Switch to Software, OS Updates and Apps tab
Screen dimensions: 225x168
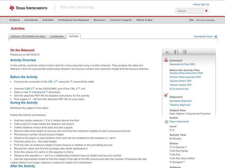[x=28, y=36]
